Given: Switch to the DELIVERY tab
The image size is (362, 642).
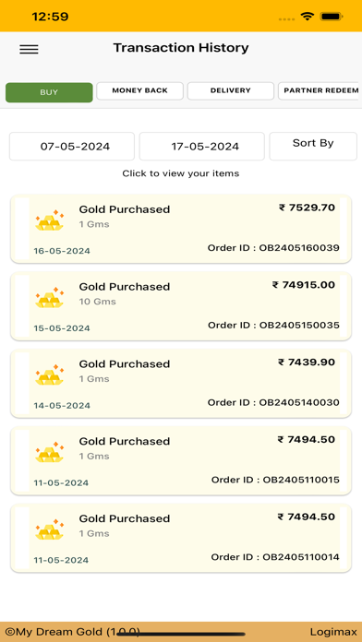Looking at the screenshot, I should point(230,91).
